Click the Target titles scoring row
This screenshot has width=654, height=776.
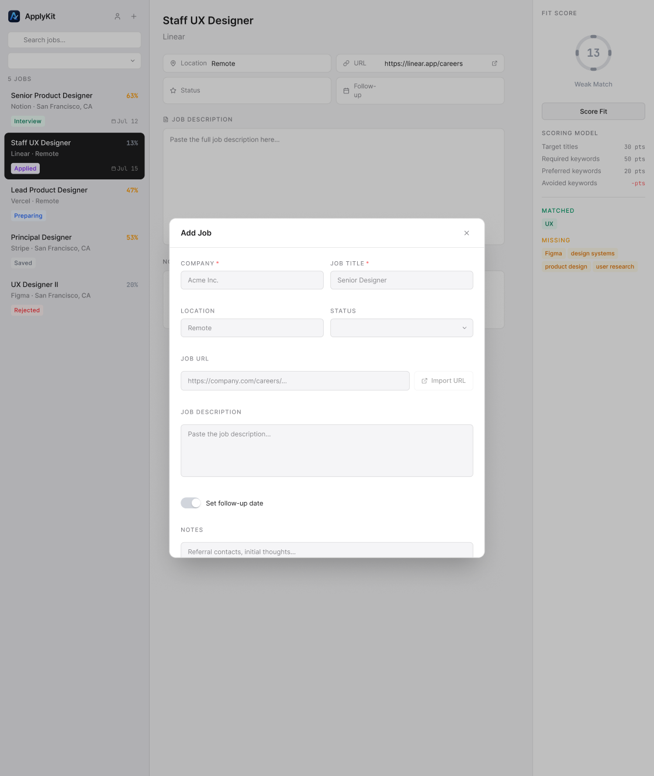tap(593, 147)
